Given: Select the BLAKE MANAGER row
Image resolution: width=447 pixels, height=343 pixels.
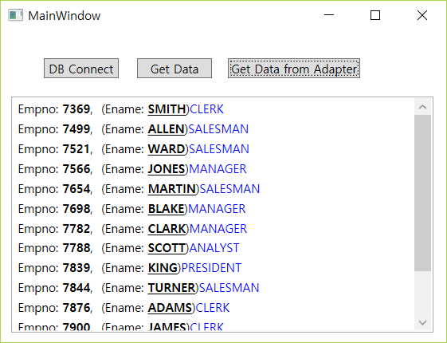Looking at the screenshot, I should 214,209.
